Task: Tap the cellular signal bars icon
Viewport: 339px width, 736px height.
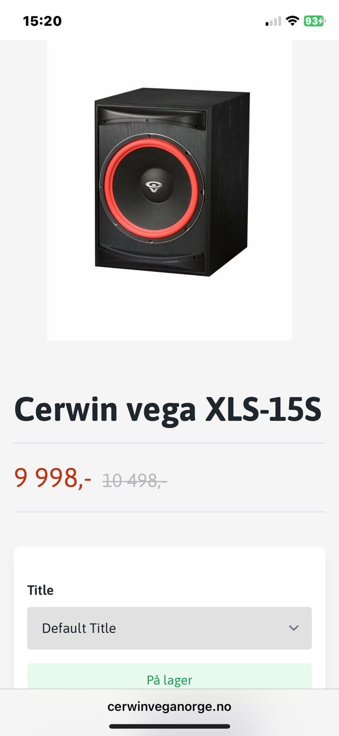Action: click(273, 21)
